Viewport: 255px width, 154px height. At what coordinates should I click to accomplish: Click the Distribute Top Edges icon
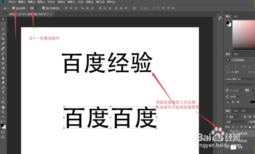tap(100, 8)
